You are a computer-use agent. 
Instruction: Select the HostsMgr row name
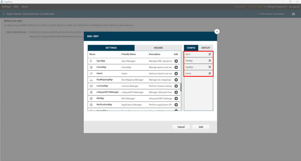click(x=101, y=67)
